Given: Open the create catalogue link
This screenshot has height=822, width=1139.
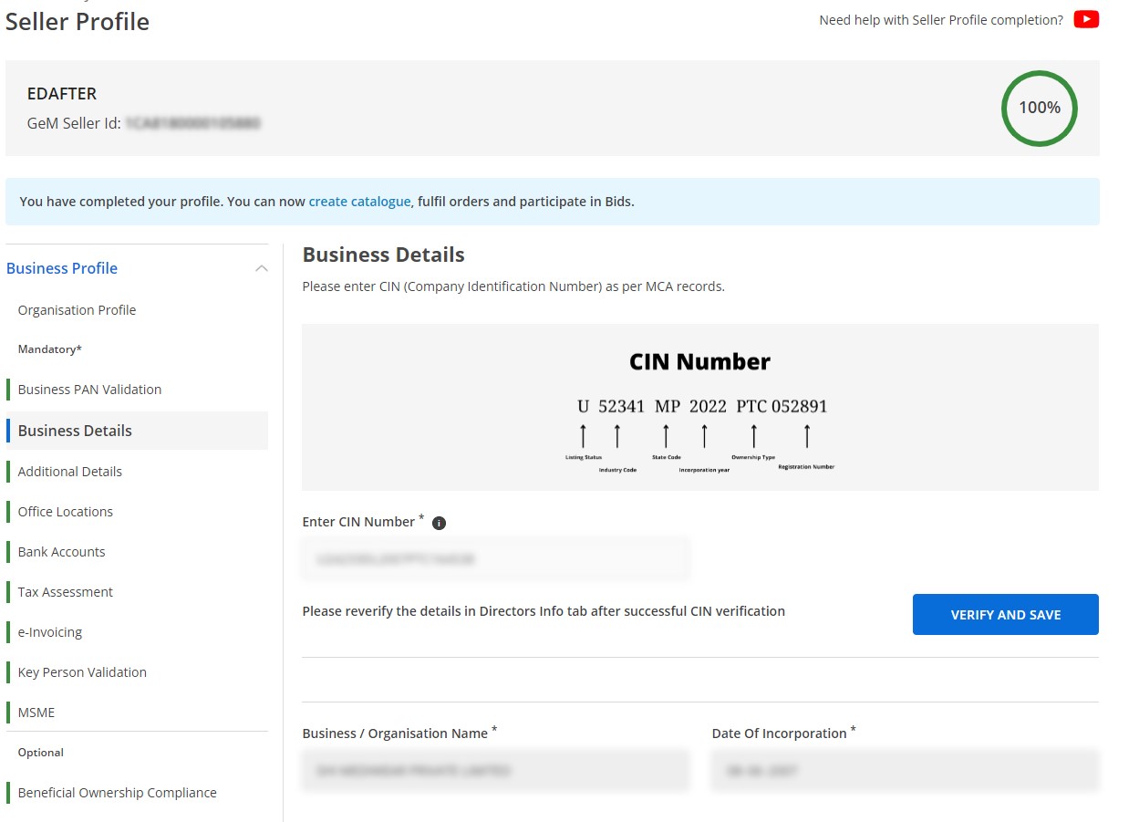Looking at the screenshot, I should tap(359, 201).
